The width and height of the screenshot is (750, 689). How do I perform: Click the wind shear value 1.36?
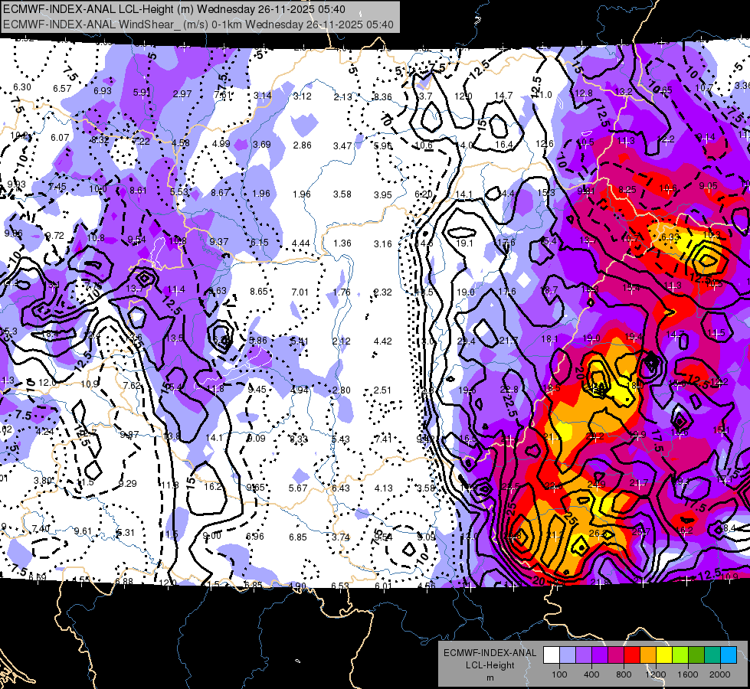coord(342,243)
